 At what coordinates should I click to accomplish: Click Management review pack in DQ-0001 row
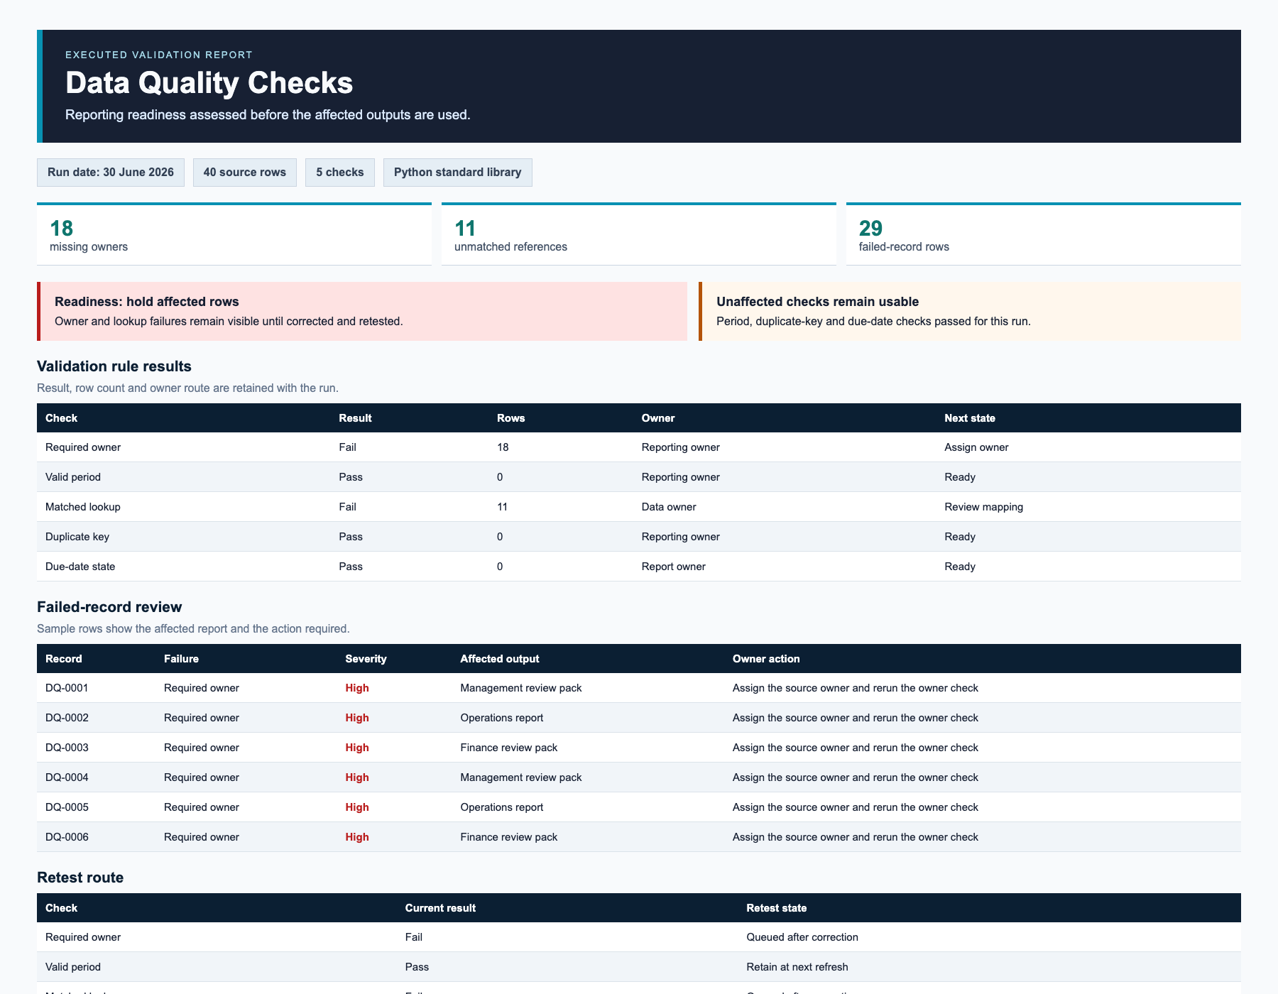coord(521,688)
